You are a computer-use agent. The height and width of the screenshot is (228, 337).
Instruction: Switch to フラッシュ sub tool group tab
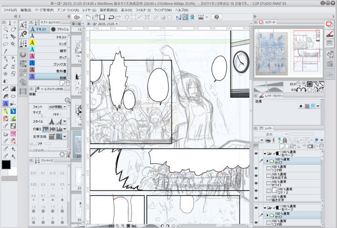pyautogui.click(x=60, y=29)
